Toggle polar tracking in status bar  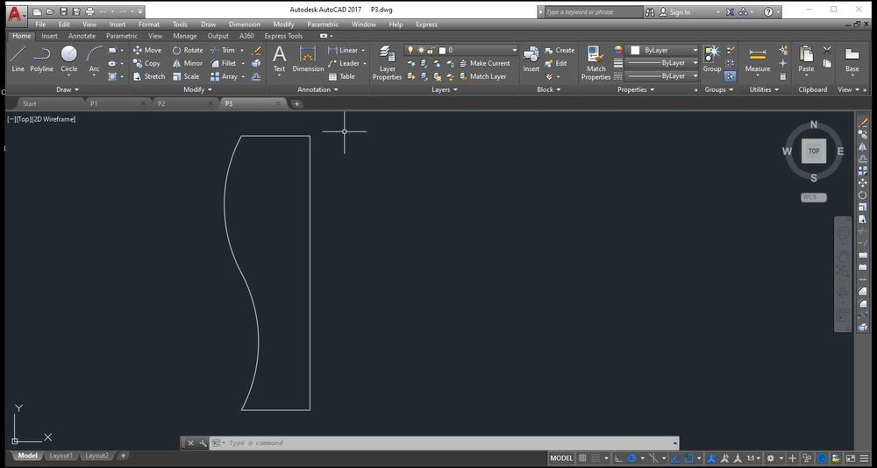coord(632,458)
